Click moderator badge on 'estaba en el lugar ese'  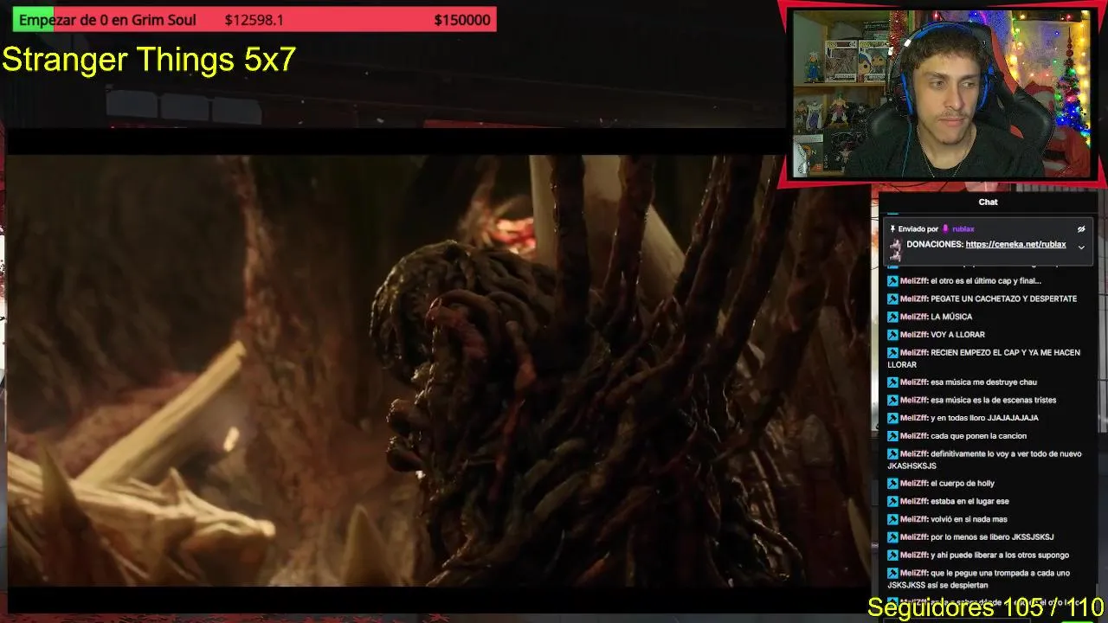tap(892, 502)
